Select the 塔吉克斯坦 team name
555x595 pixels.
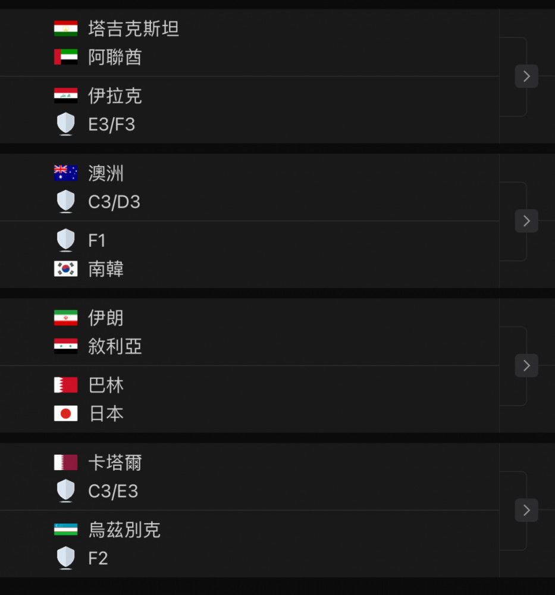133,29
